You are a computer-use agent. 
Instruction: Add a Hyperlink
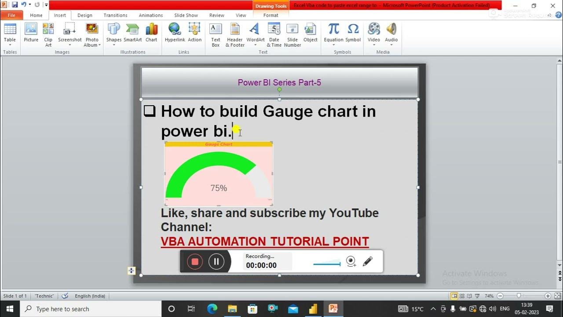[175, 33]
